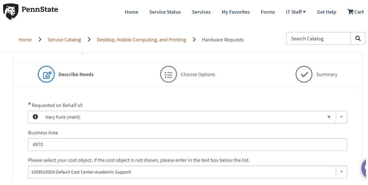Image resolution: width=368 pixels, height=185 pixels.
Task: Click the info icon beside Mary Funk
Action: point(35,117)
